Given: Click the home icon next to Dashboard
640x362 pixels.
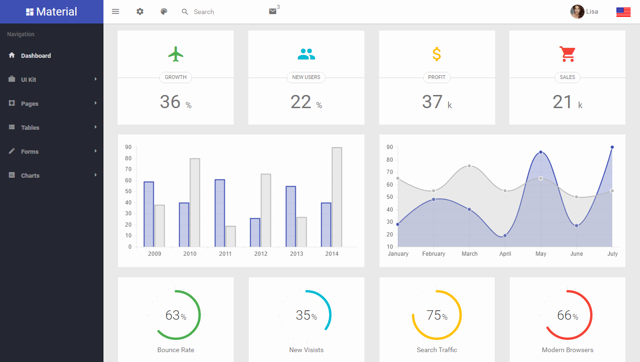Looking at the screenshot, I should [11, 55].
